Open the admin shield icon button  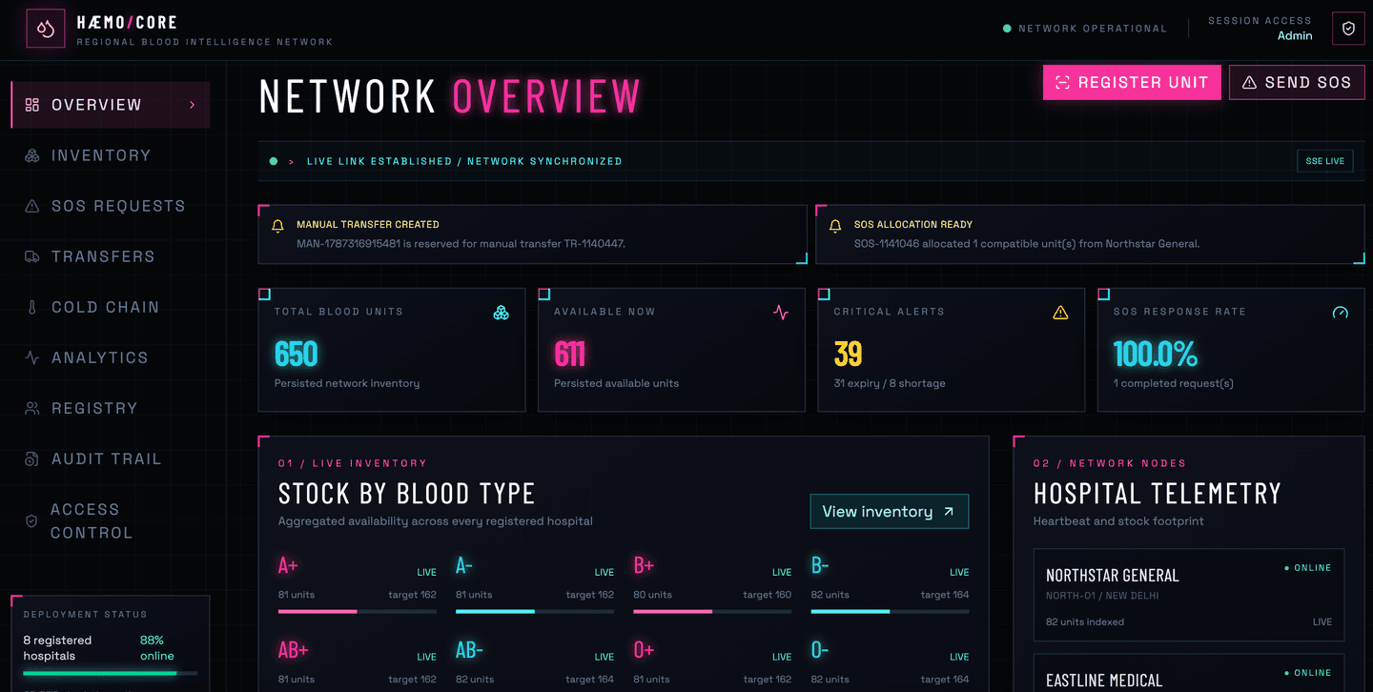[x=1348, y=29]
